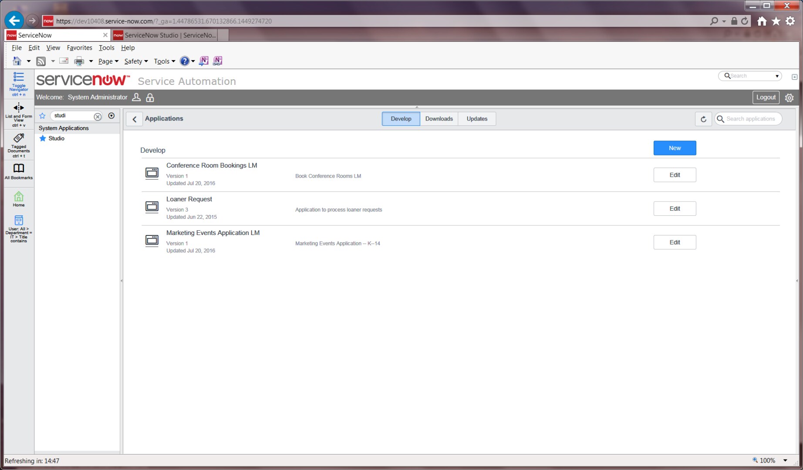Click the New application button
Screen dimensions: 803x470
coord(675,148)
